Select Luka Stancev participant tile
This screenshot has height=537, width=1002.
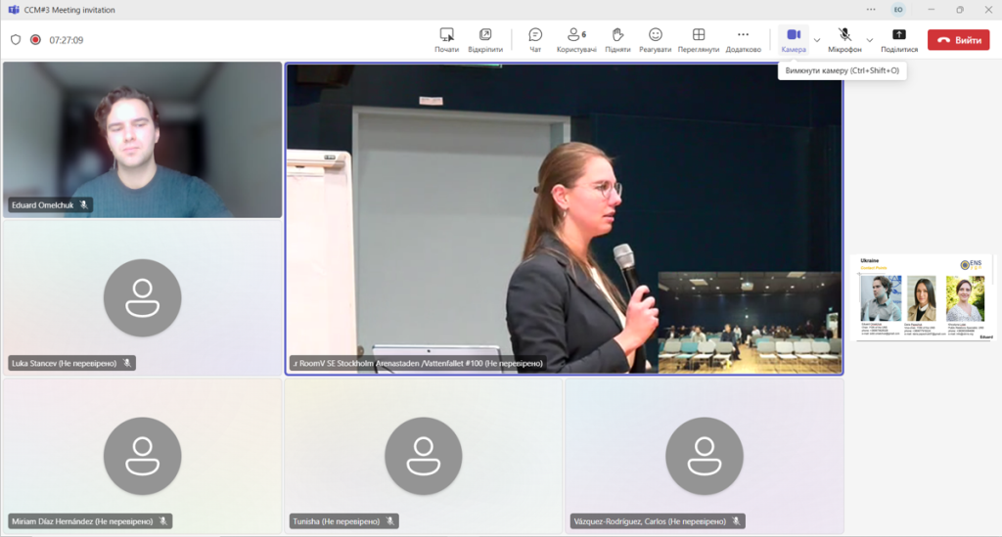coord(142,298)
